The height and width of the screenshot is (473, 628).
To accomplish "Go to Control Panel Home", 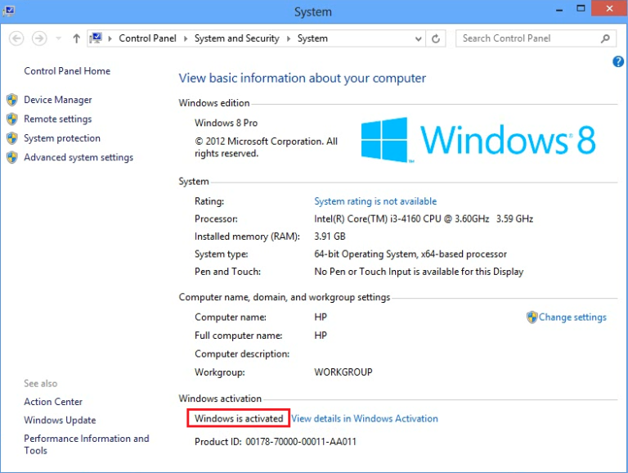I will [67, 71].
